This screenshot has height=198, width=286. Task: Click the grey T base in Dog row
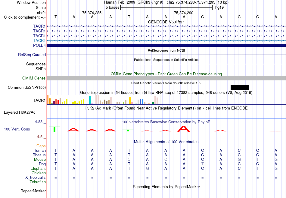coord(203,164)
